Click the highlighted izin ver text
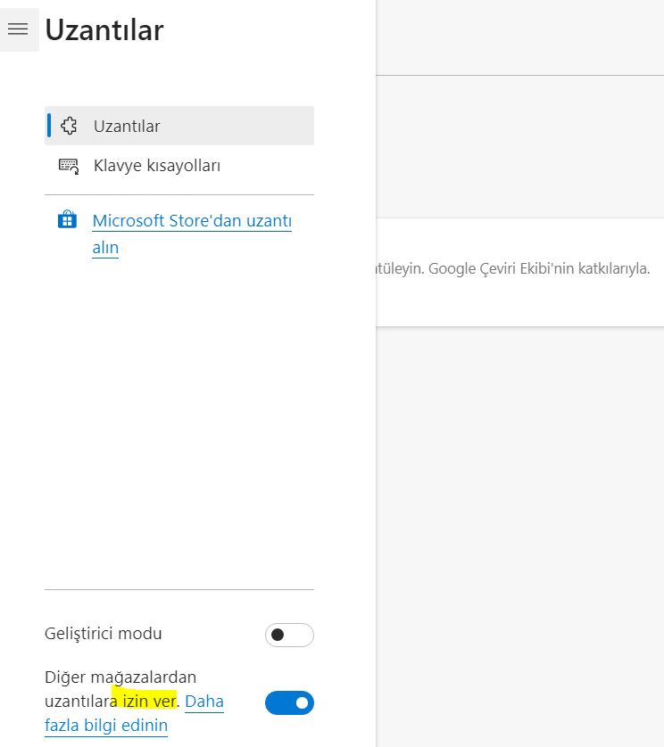664x747 pixels. click(x=145, y=702)
